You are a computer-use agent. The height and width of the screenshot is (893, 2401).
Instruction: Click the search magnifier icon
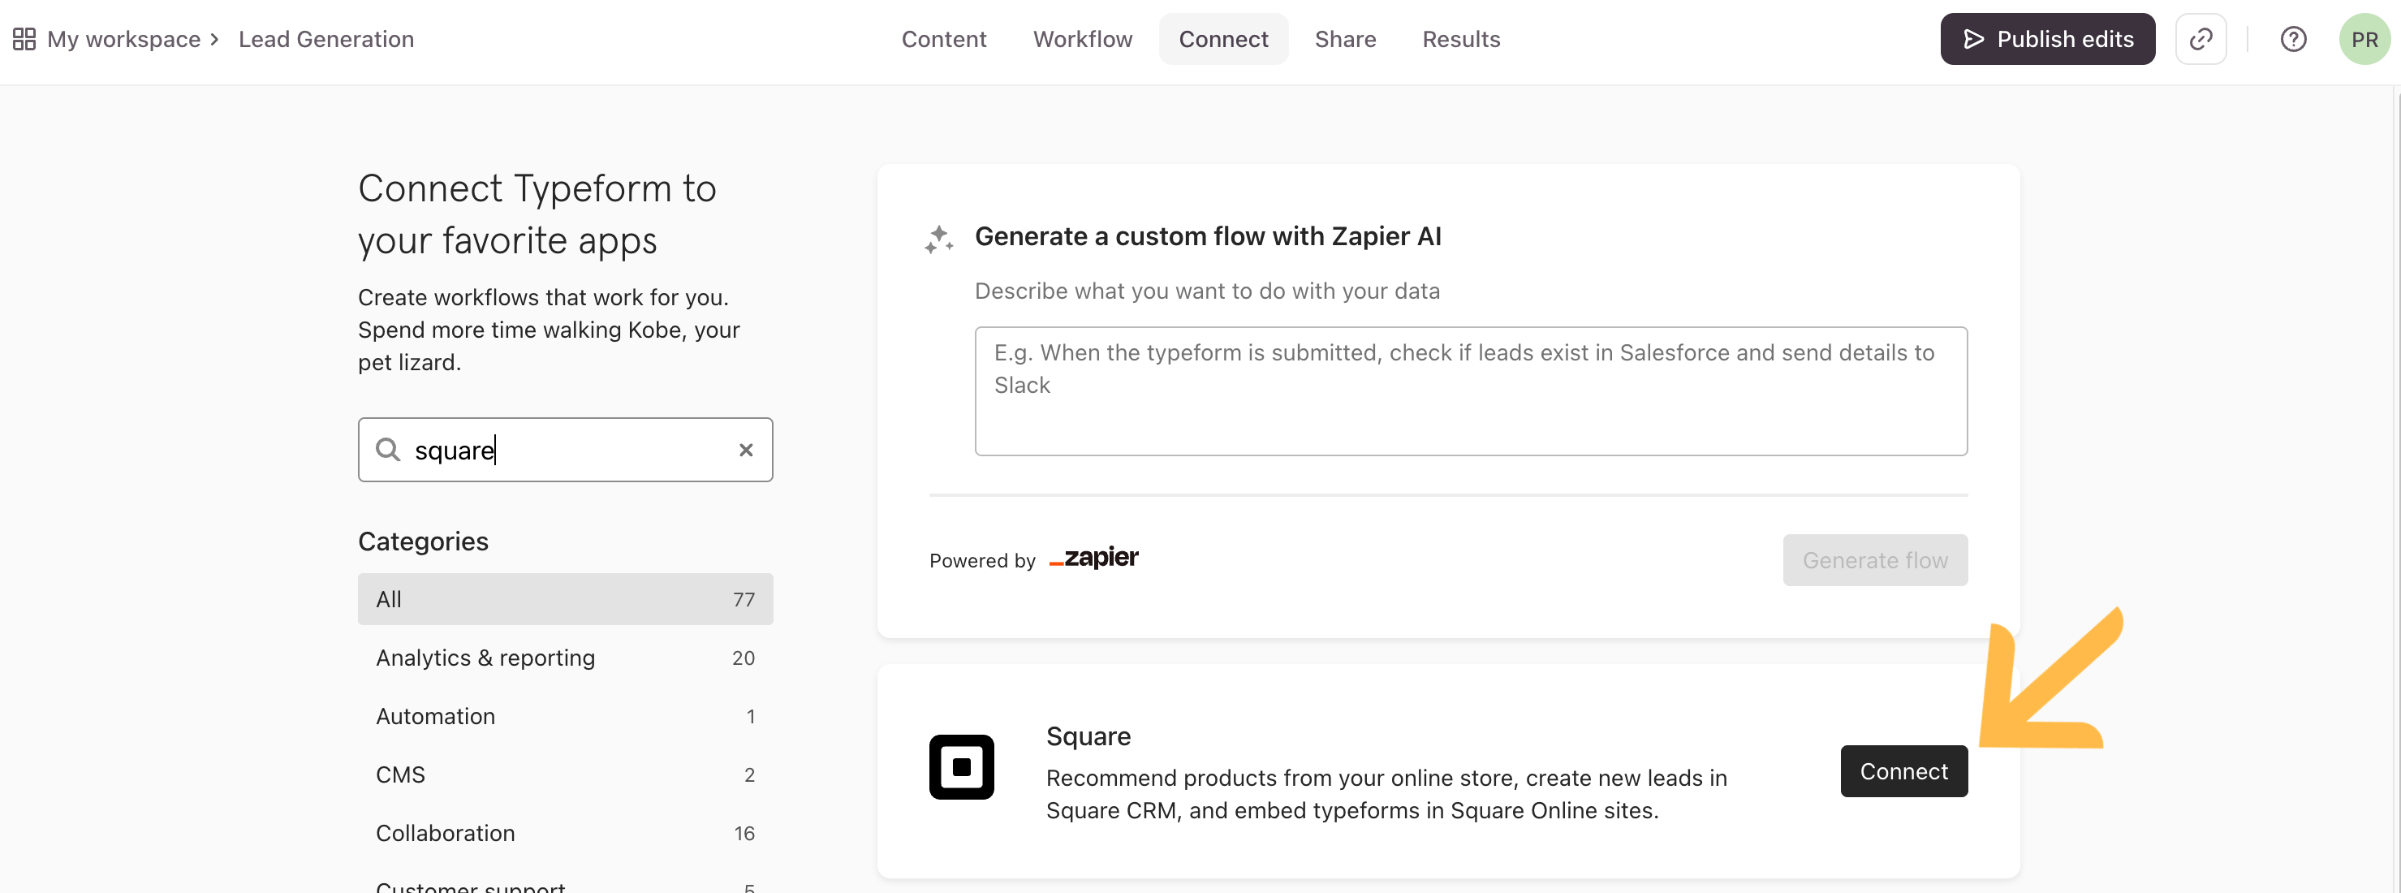pyautogui.click(x=388, y=451)
